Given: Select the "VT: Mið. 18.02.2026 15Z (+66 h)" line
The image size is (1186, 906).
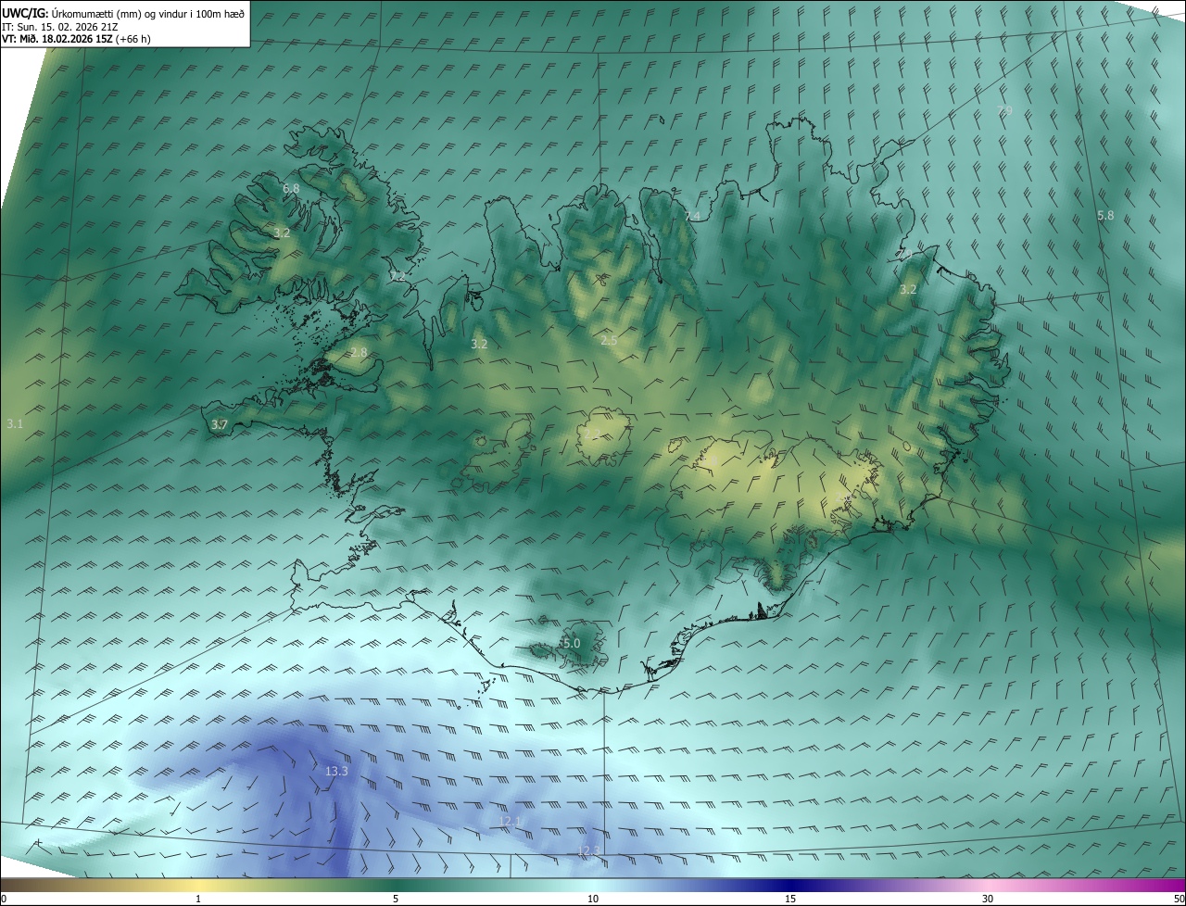Looking at the screenshot, I should tap(76, 39).
